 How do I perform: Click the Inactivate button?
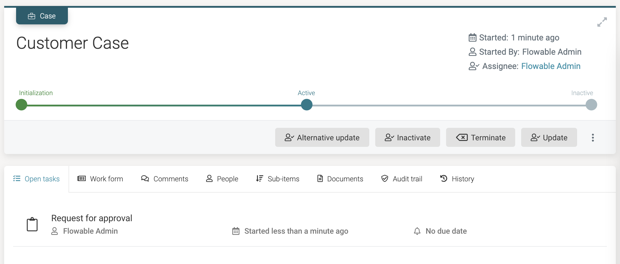pos(407,137)
